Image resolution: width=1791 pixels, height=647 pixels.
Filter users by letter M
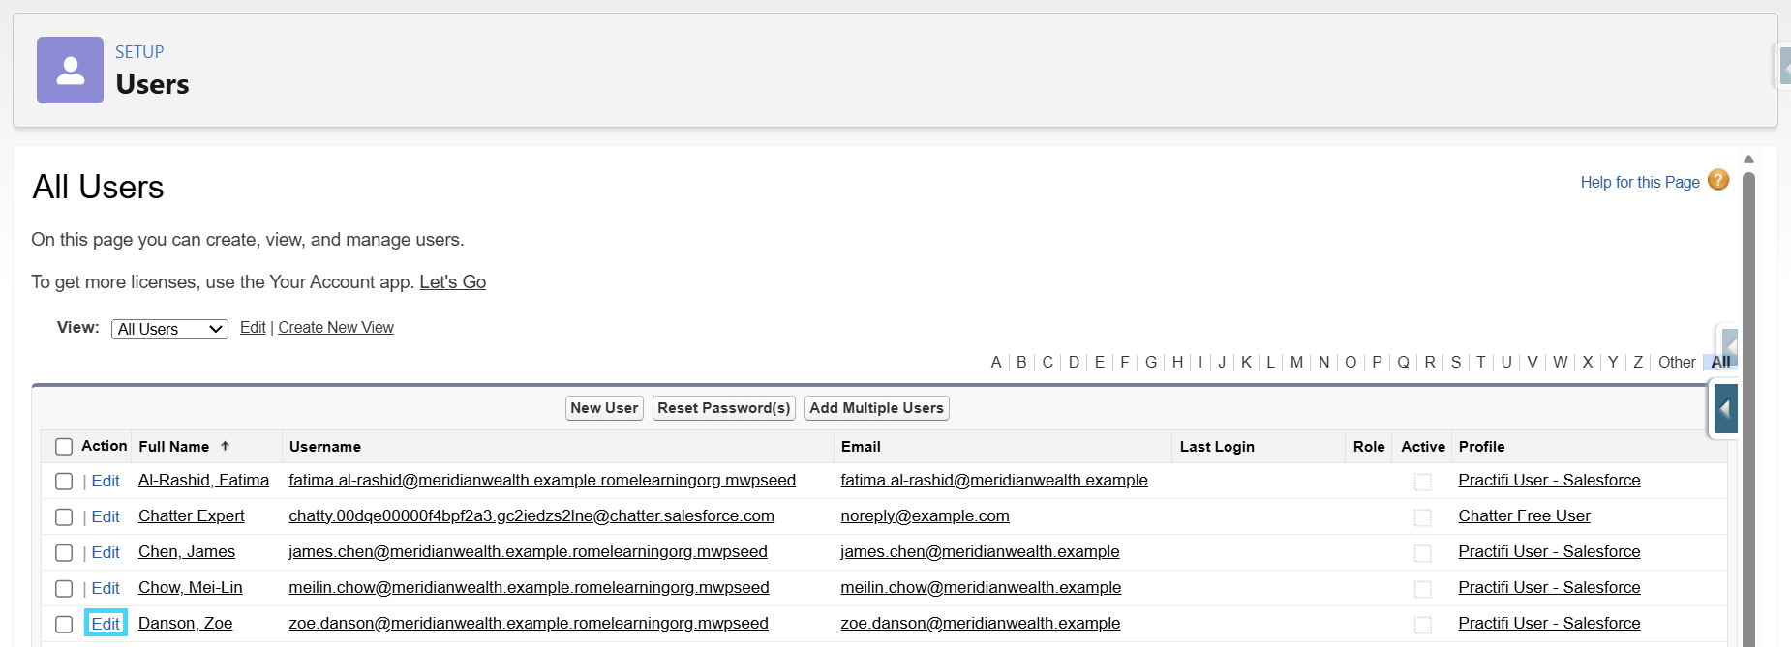1296,362
